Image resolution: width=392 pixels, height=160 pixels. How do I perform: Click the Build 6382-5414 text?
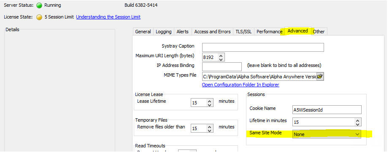point(141,5)
